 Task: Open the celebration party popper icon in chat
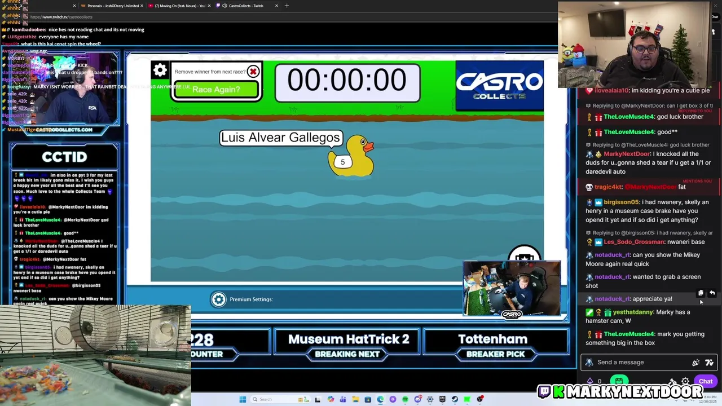coord(696,363)
